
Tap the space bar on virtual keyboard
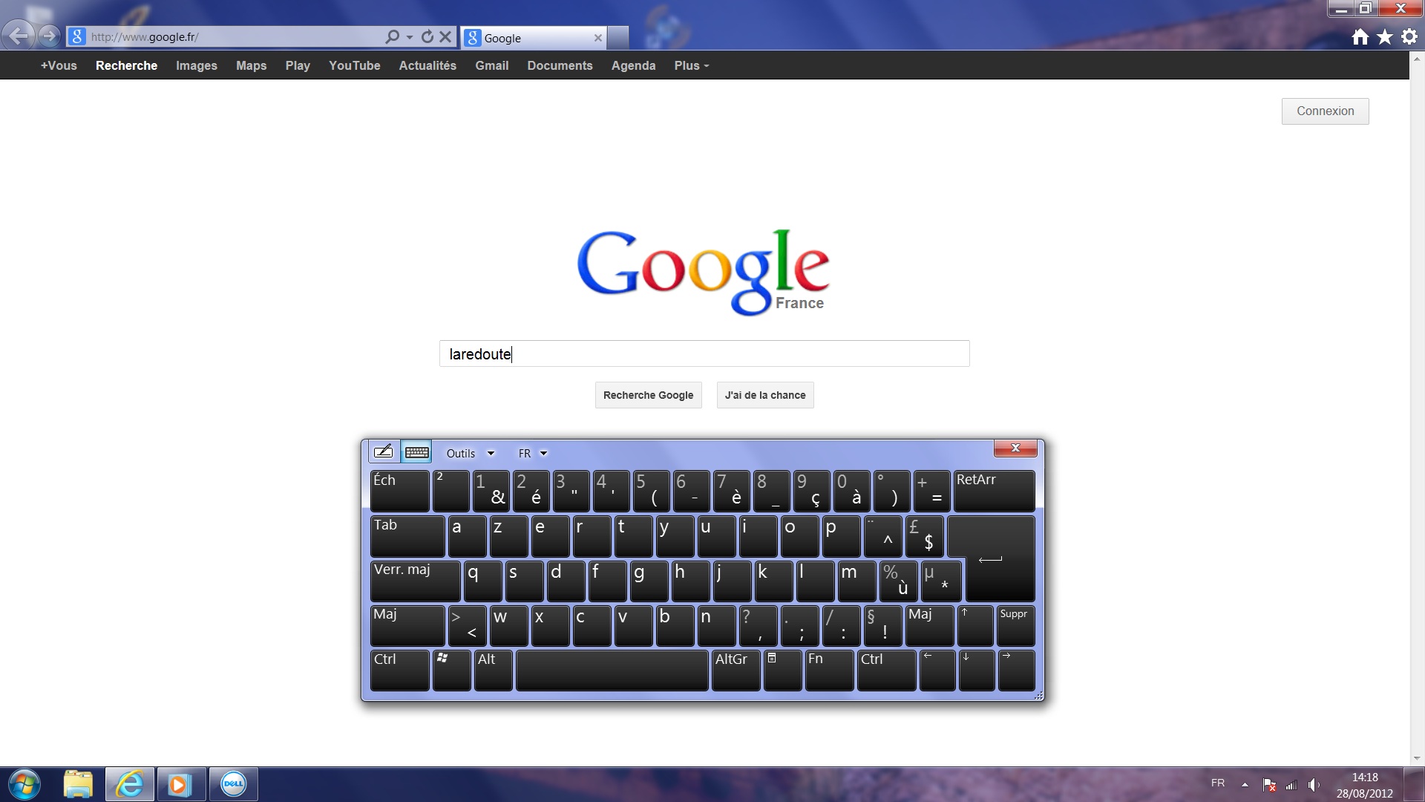[612, 671]
